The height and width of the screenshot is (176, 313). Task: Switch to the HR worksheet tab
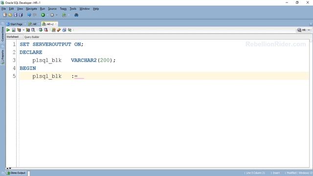[x=33, y=24]
